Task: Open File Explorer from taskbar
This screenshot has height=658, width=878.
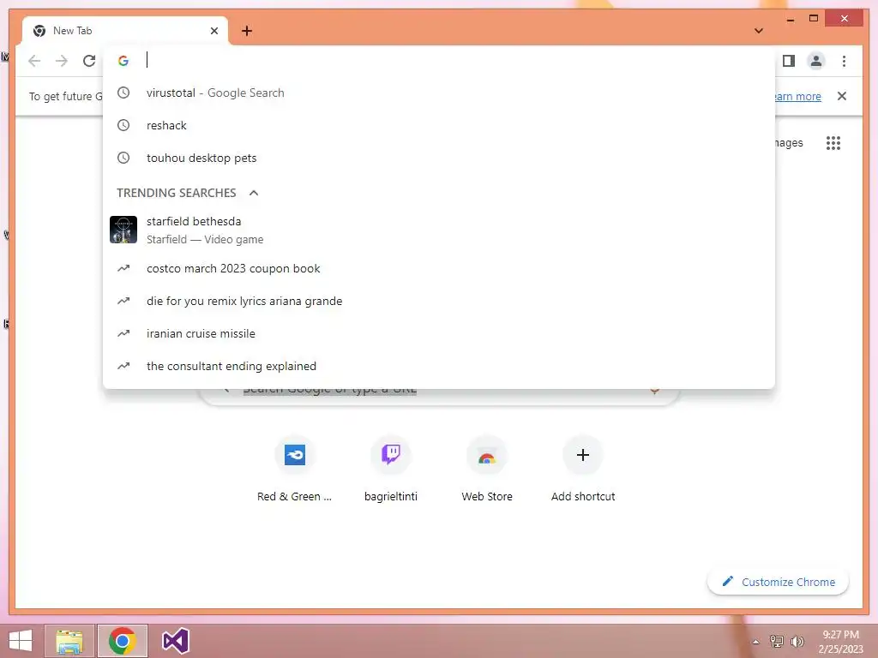Action: (x=69, y=641)
